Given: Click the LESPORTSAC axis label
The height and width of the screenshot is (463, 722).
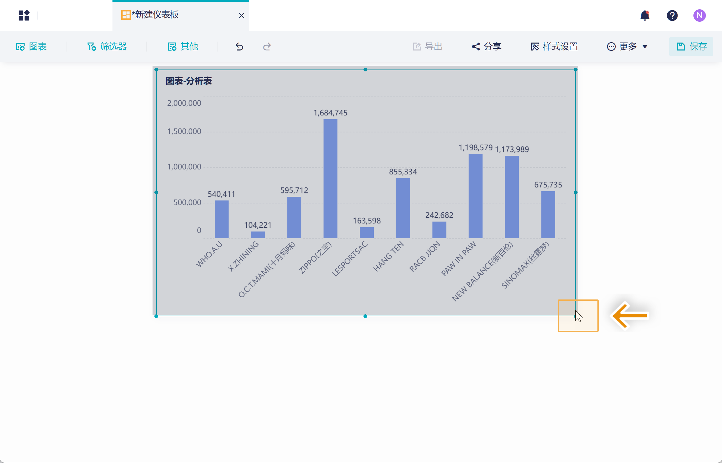Looking at the screenshot, I should [x=350, y=259].
